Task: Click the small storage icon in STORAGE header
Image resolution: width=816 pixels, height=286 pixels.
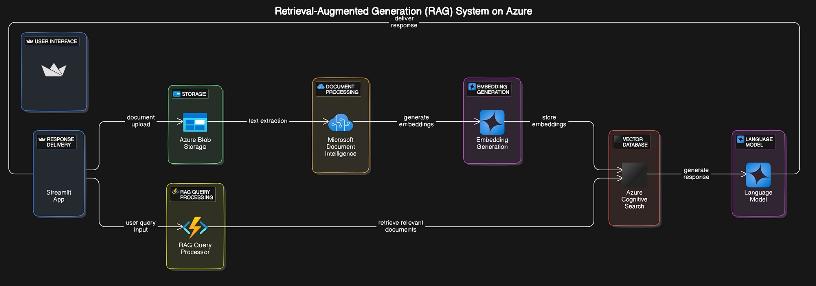Action: pos(177,94)
